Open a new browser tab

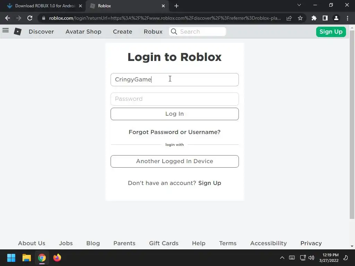pos(176,6)
